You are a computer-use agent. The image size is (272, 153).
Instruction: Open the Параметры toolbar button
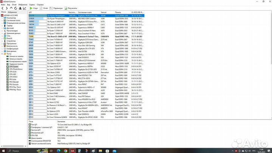(x=56, y=8)
